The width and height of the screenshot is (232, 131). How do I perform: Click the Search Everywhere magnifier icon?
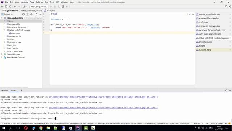tap(226, 7)
